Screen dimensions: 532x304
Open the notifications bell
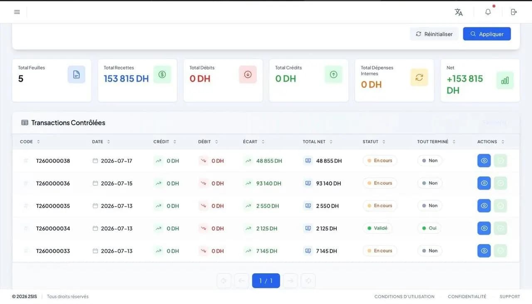tap(488, 12)
